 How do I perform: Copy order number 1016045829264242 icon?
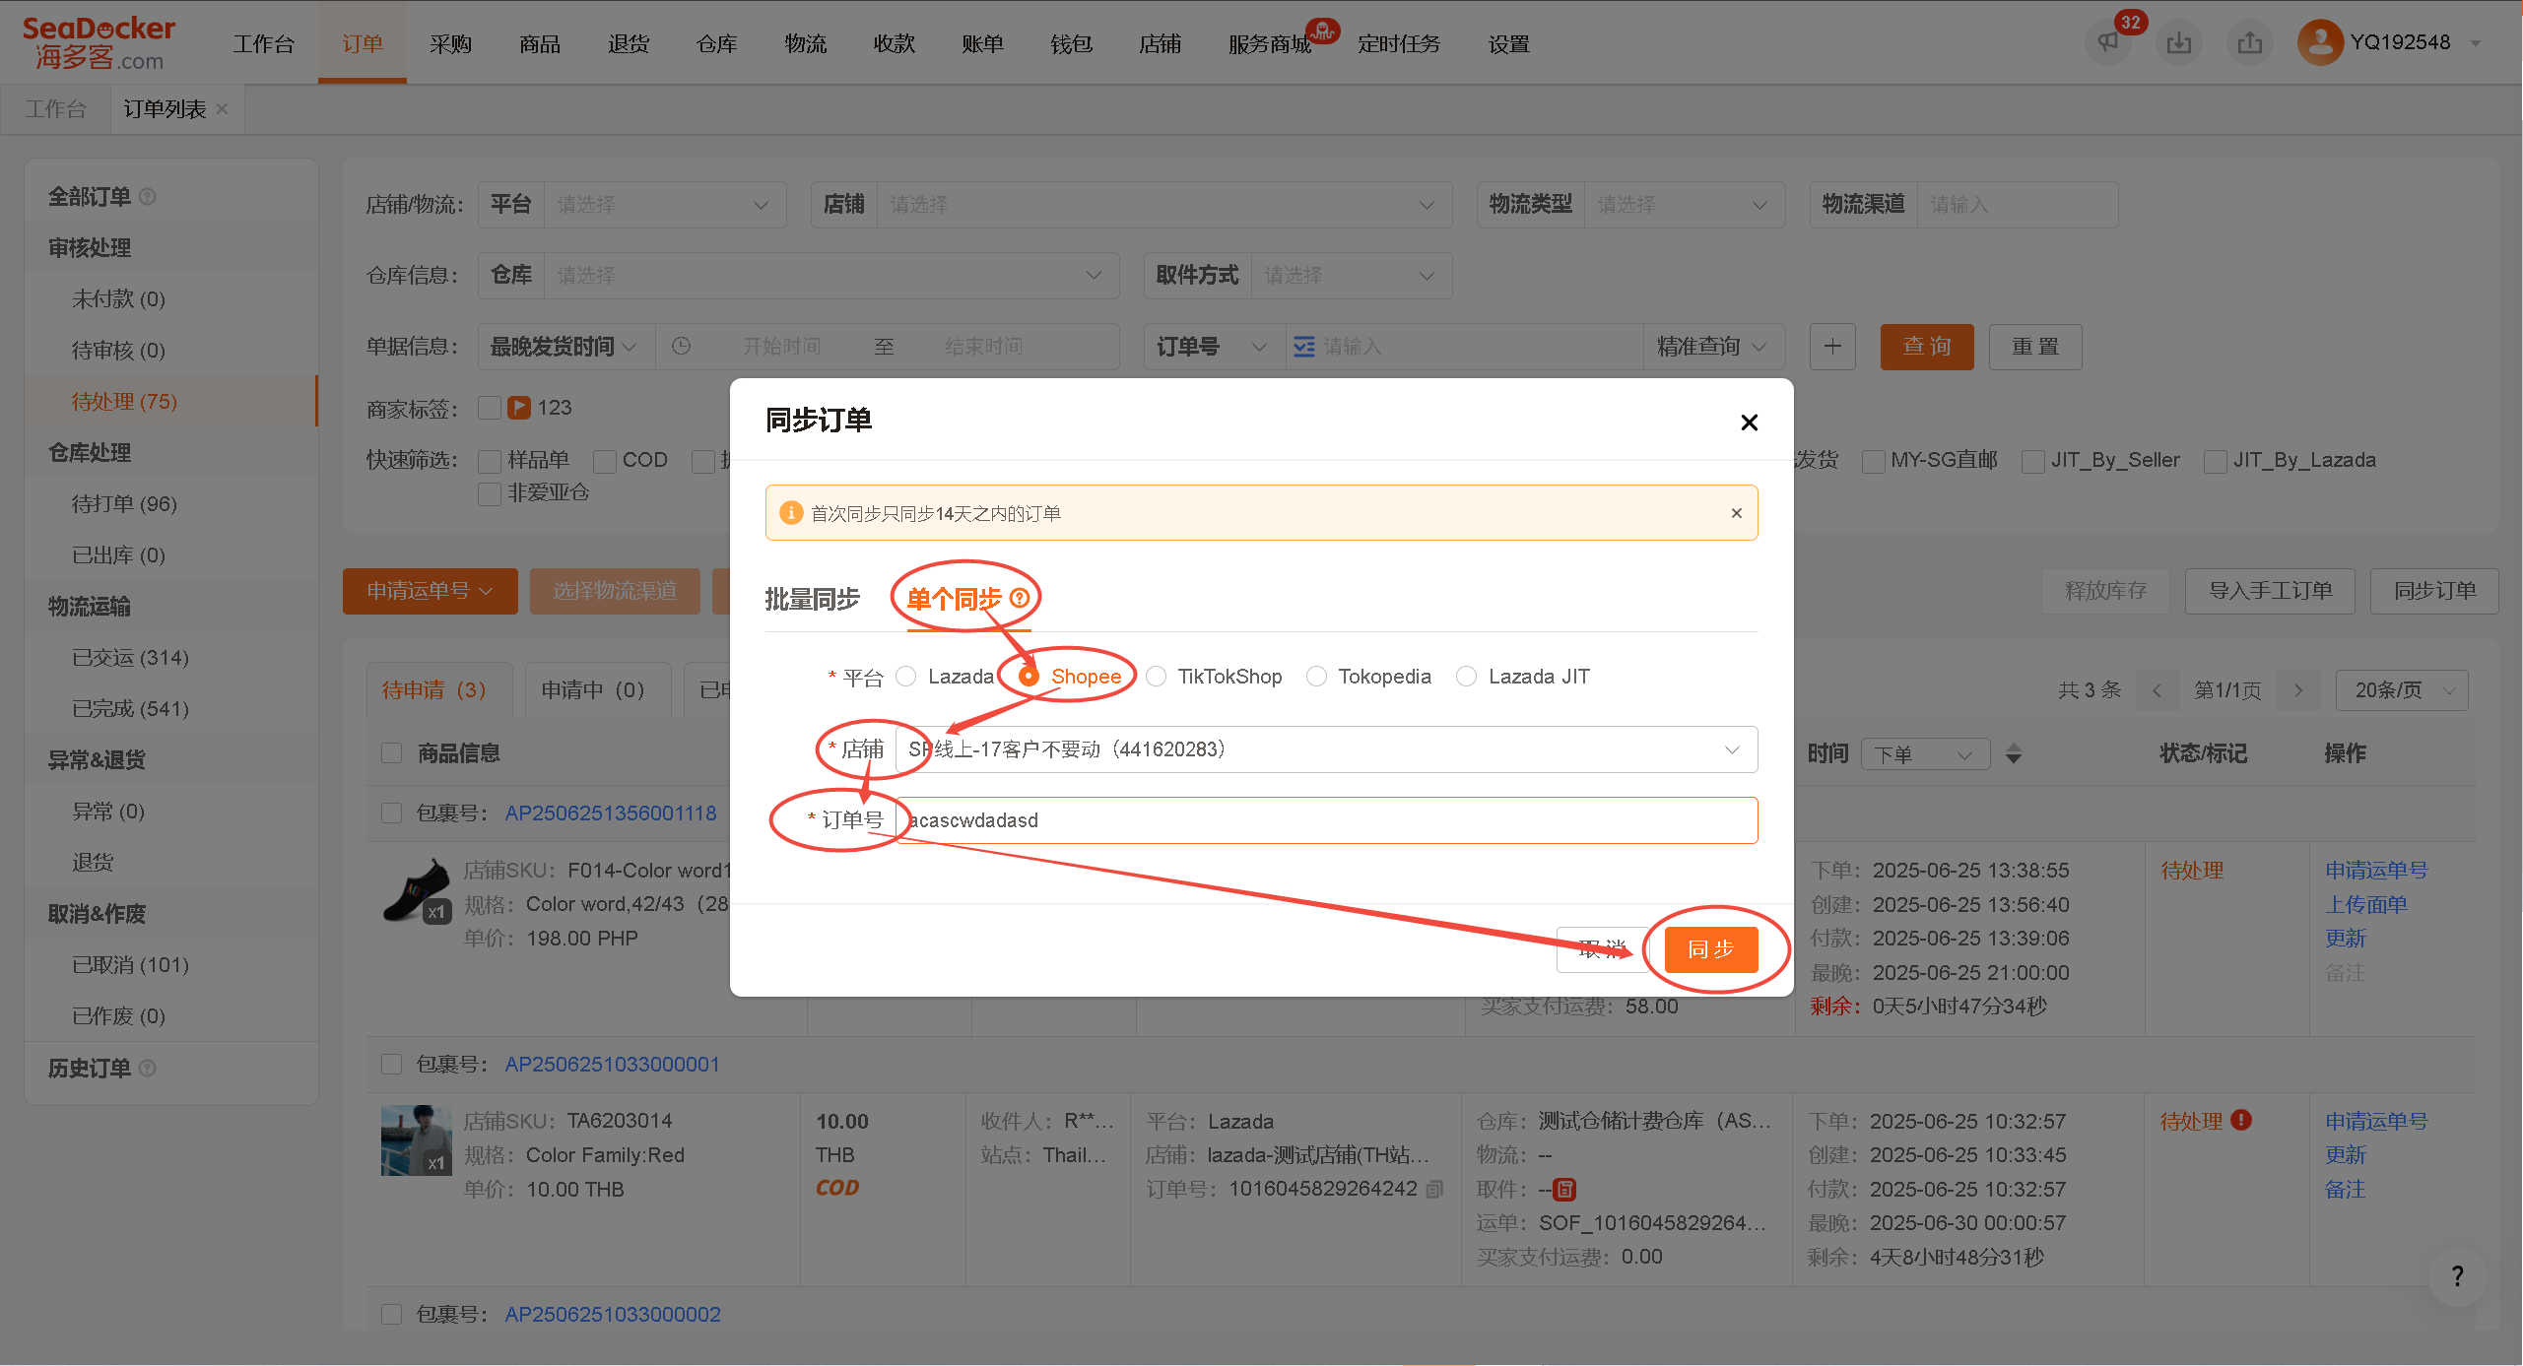pos(1434,1189)
